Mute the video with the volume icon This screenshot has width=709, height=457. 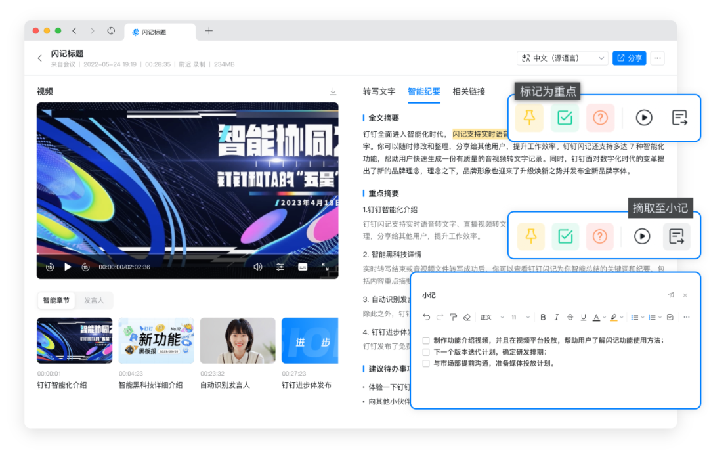point(258,267)
